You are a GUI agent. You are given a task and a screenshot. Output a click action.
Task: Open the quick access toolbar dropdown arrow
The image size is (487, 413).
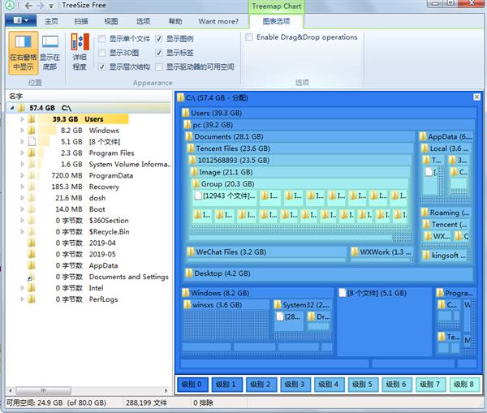[x=51, y=6]
